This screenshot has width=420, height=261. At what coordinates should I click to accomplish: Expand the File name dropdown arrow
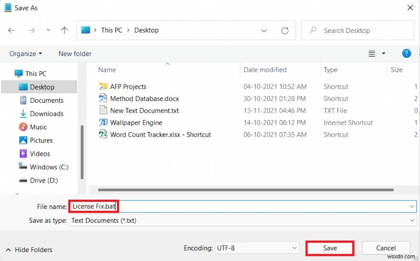[412, 206]
